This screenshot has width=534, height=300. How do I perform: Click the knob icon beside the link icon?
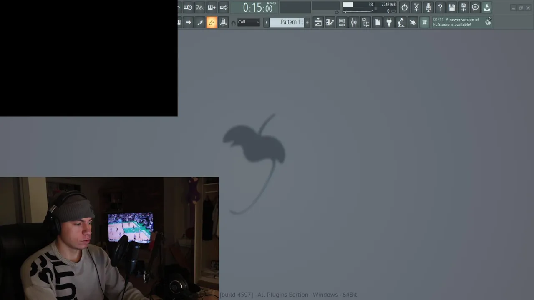coord(223,22)
